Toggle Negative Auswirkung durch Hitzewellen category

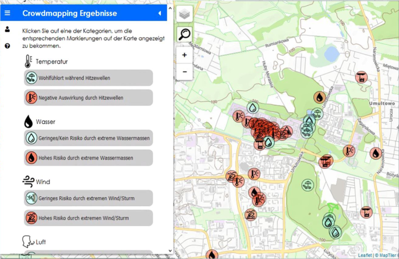point(89,98)
